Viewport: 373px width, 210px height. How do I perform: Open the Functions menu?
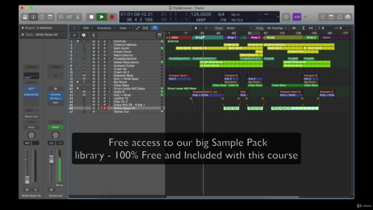tap(106, 28)
